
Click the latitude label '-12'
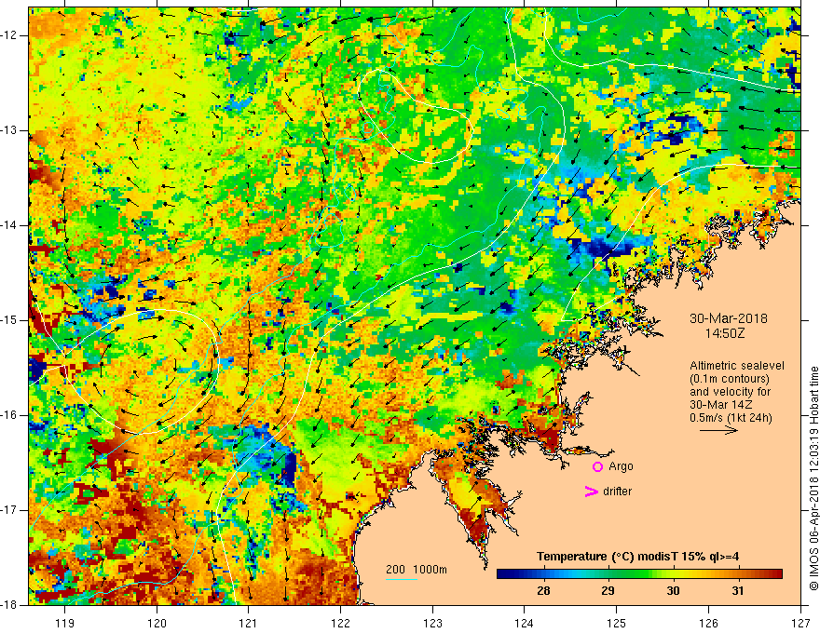pos(10,35)
